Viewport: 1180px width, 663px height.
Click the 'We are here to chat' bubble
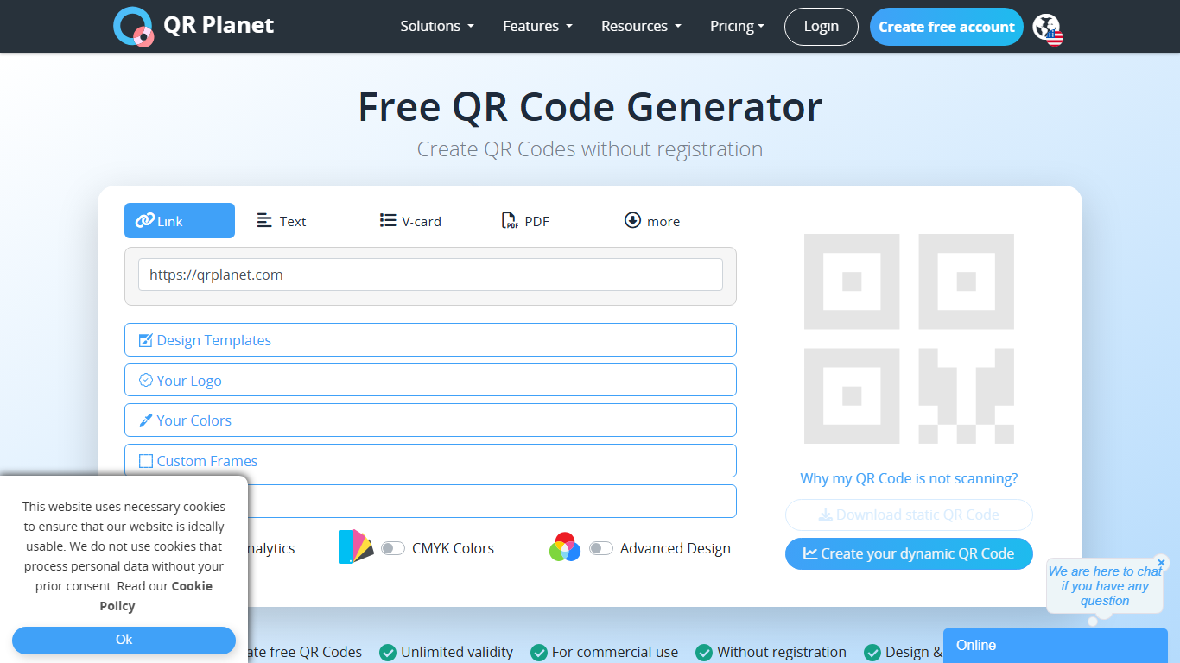[1105, 586]
